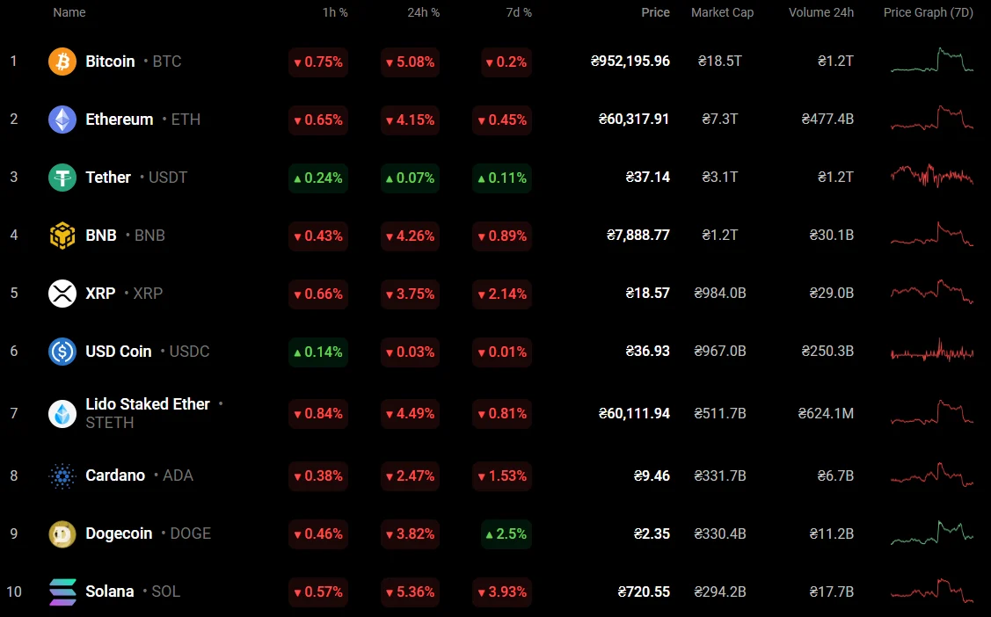Click the Bitcoin 7-day price graph
This screenshot has width=991, height=617.
[x=931, y=62]
